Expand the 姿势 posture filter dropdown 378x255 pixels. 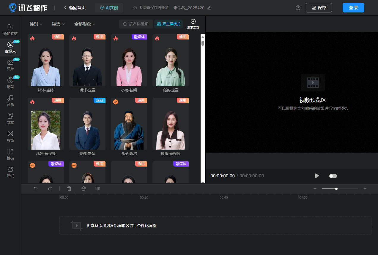click(x=58, y=24)
